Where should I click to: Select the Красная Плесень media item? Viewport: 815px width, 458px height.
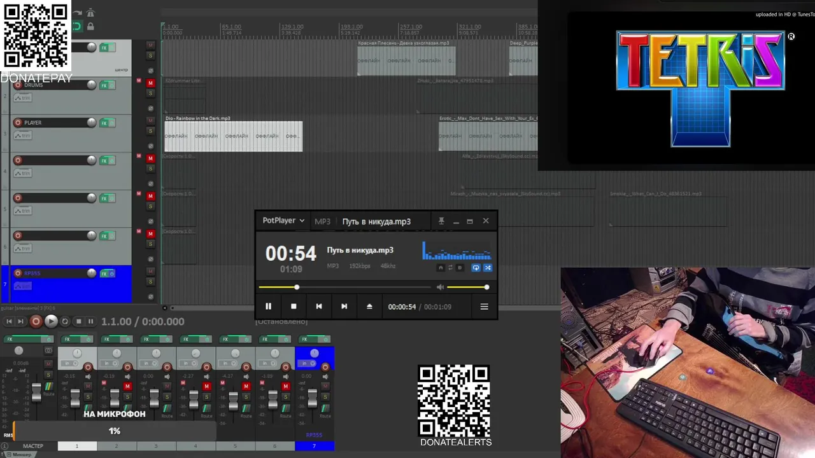pyautogui.click(x=406, y=60)
